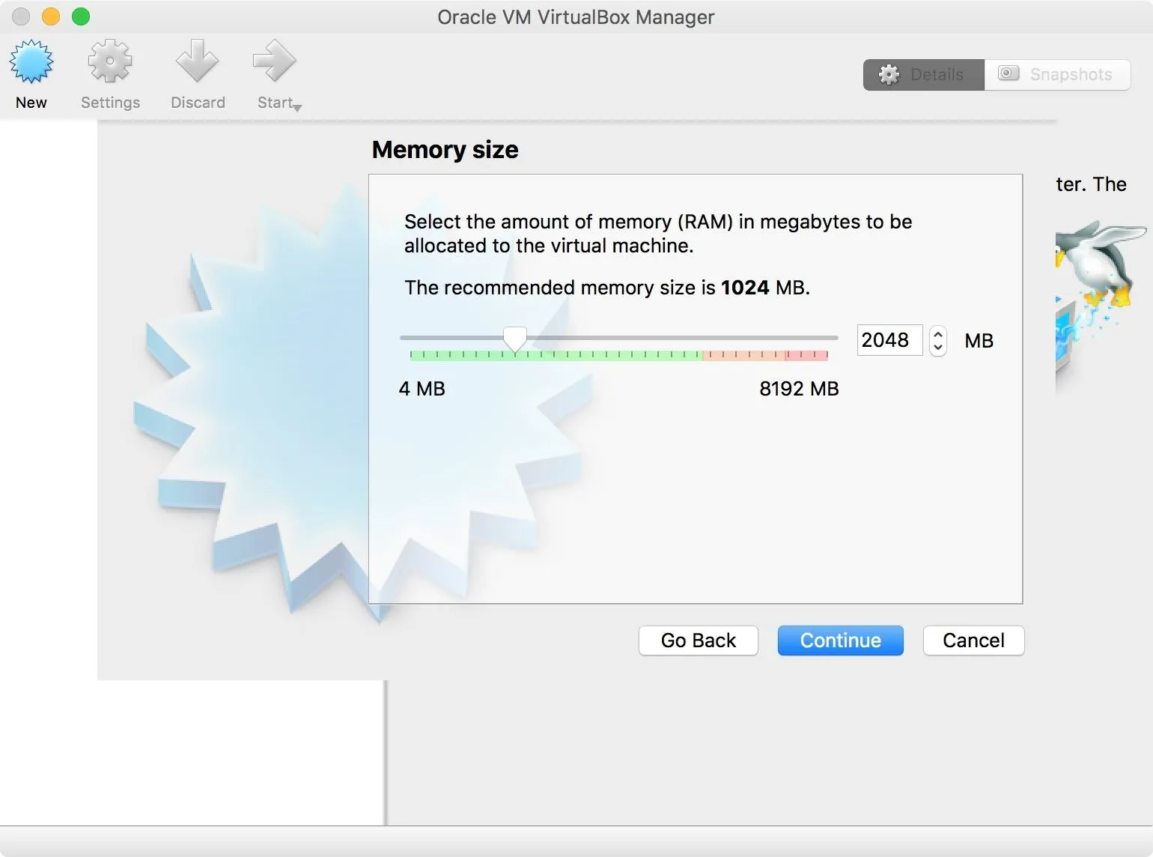Decrease memory with the stepper down arrow
The width and height of the screenshot is (1153, 857).
click(938, 348)
